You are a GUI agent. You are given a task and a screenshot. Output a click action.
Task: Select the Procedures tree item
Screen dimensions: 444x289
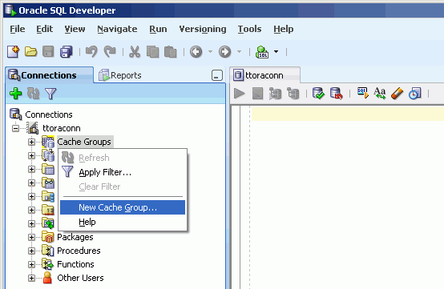click(x=79, y=251)
